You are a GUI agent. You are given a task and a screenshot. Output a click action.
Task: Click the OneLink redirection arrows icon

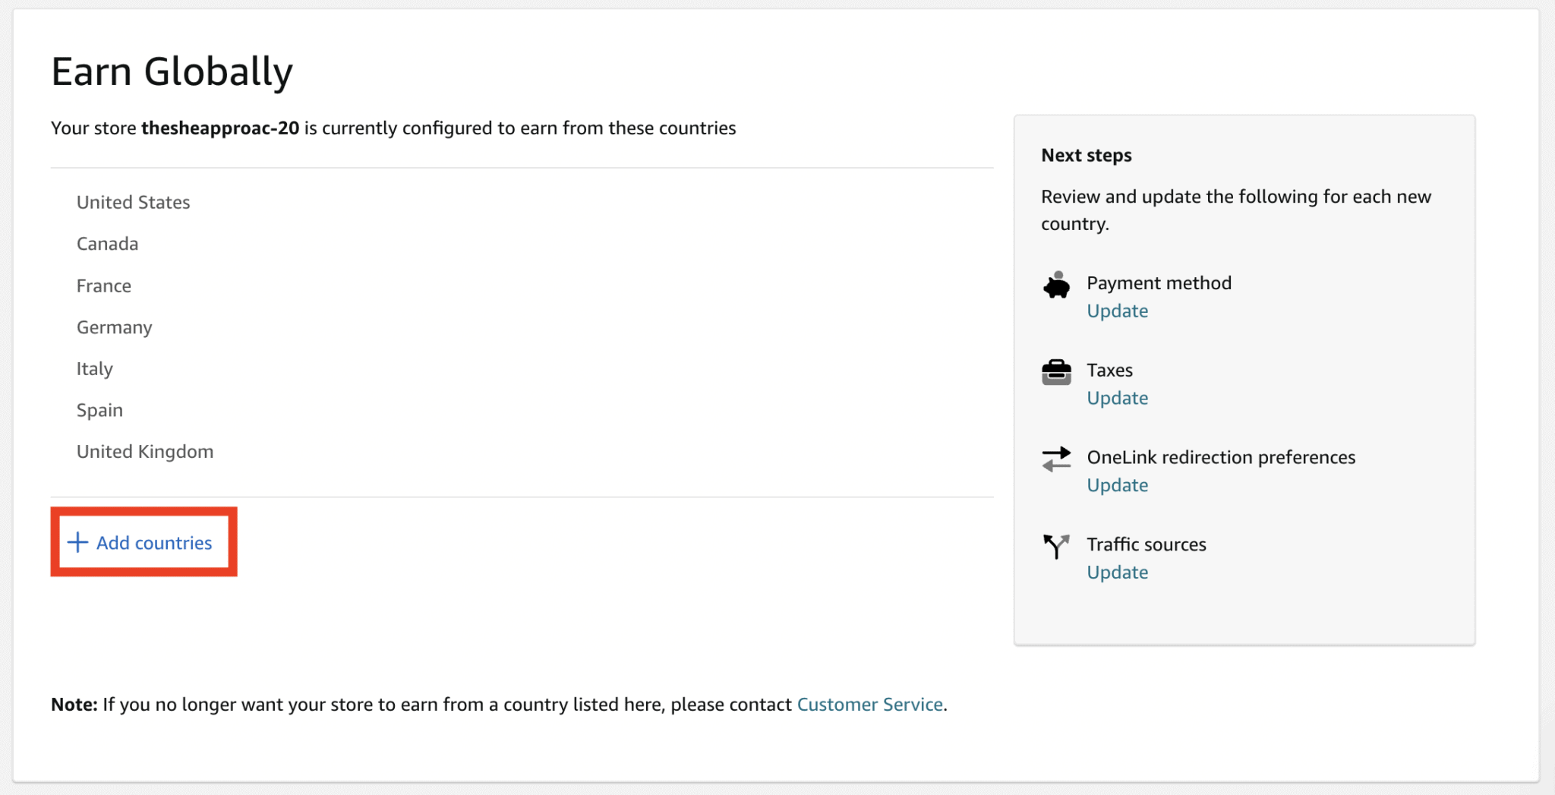tap(1055, 459)
